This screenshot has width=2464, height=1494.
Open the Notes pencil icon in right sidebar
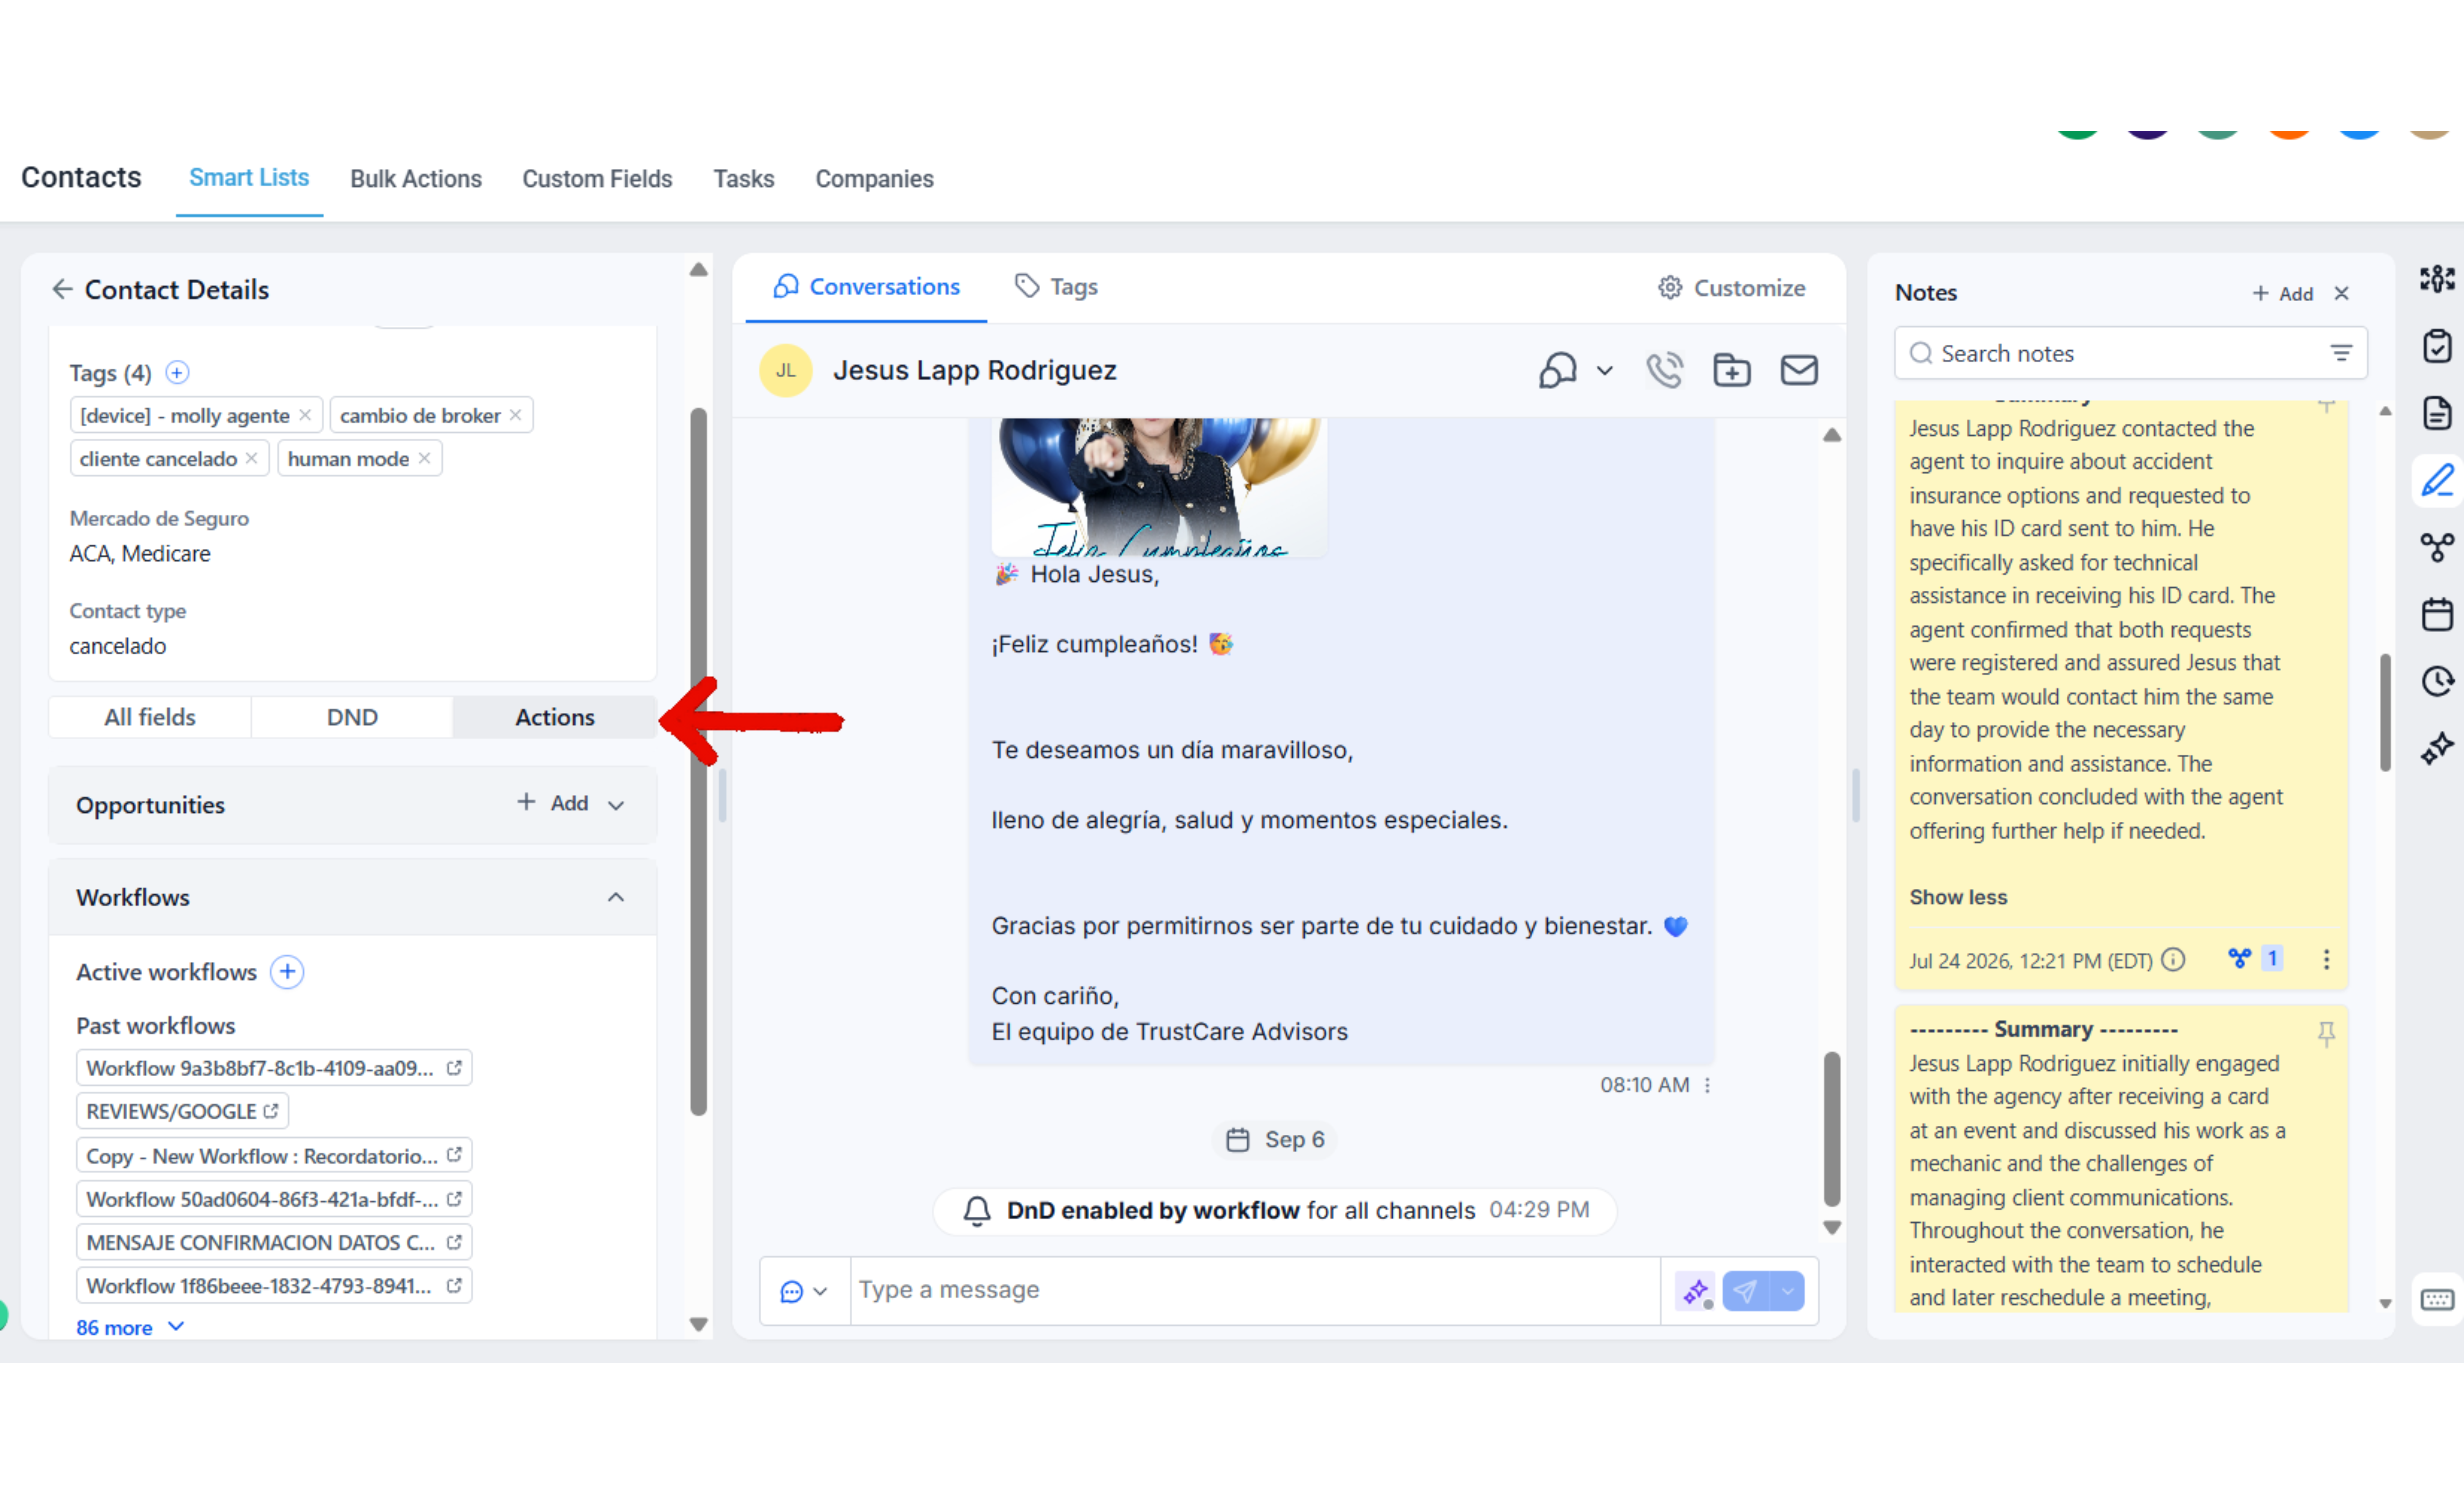pos(2437,481)
